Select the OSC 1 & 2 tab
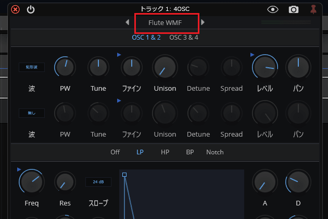 click(x=146, y=37)
